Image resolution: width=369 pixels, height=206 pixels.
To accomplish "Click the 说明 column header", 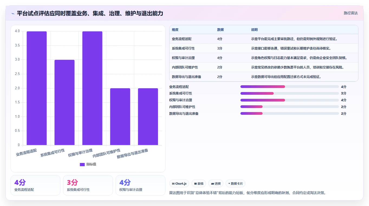I will pos(254,30).
